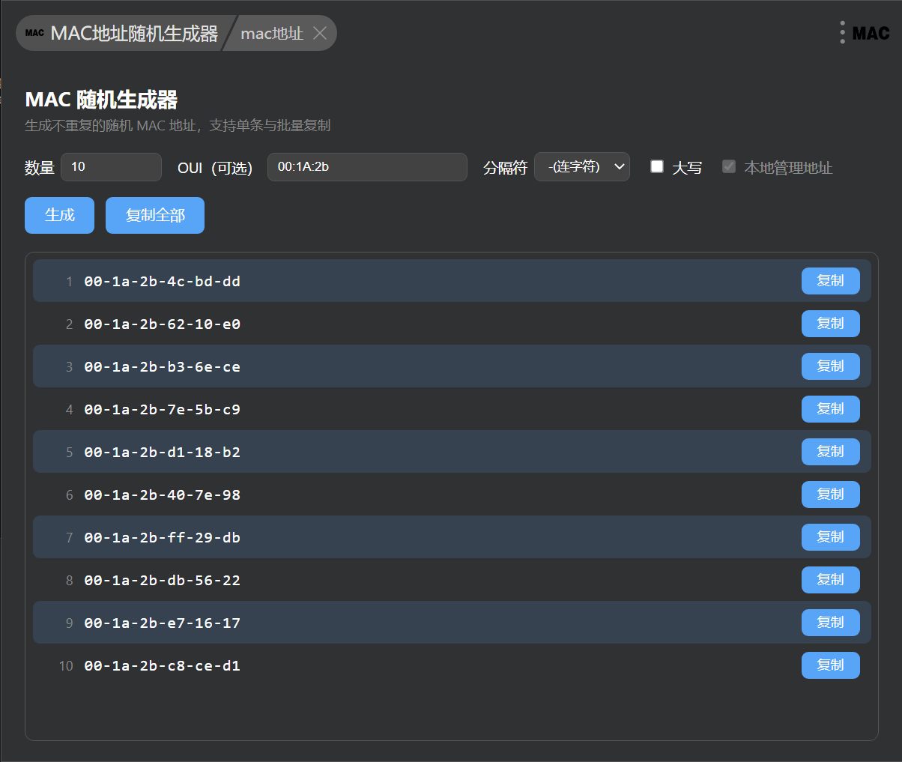Enable the 大写 uppercase checkbox

(x=657, y=166)
